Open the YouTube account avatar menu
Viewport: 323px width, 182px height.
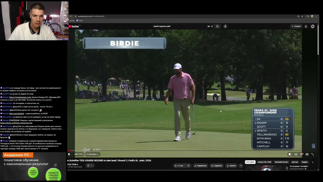313,26
